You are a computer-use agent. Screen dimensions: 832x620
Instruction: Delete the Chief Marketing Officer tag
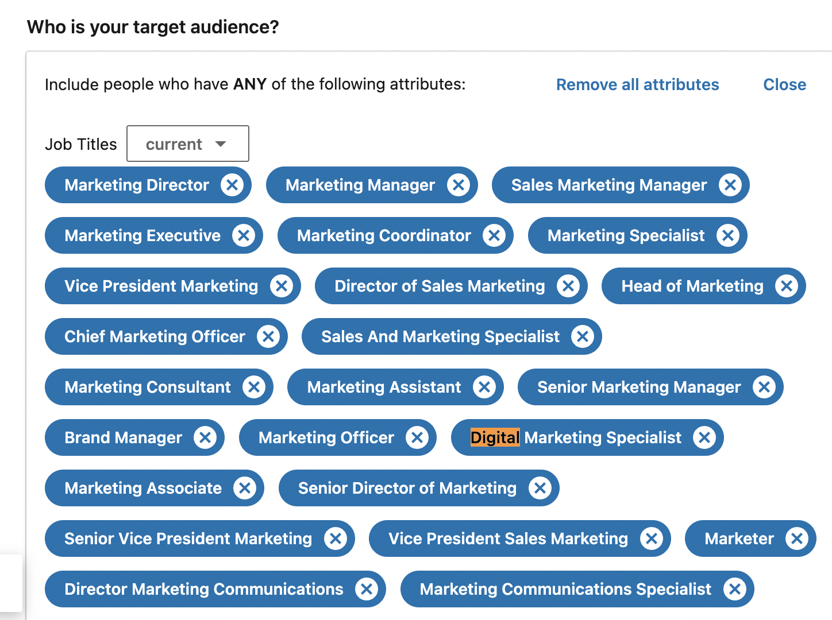point(268,337)
